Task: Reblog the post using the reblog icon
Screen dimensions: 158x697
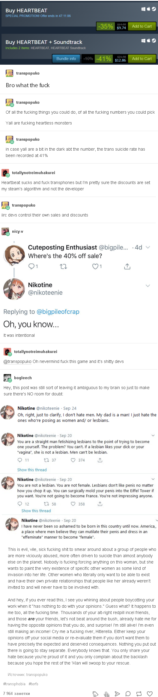Action: point(139,693)
